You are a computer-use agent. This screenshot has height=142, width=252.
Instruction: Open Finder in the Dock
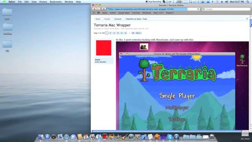tap(41, 137)
